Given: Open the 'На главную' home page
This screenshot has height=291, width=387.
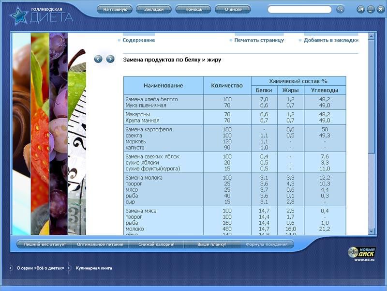Looking at the screenshot, I should (115, 9).
